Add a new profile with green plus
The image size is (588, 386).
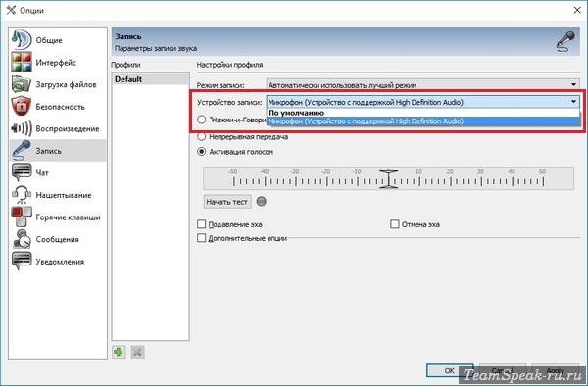click(x=119, y=352)
